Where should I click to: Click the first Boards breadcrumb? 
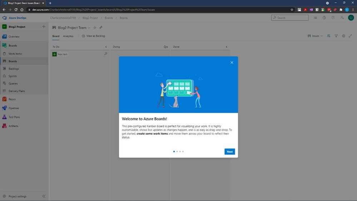109,18
